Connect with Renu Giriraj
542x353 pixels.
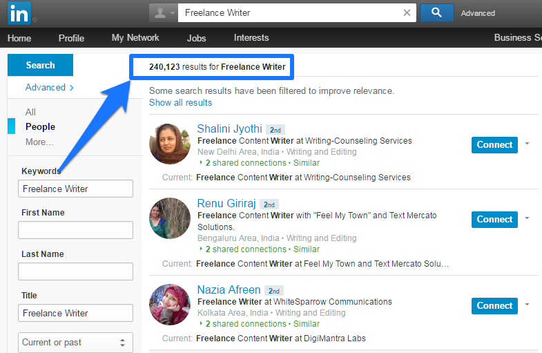tap(494, 220)
